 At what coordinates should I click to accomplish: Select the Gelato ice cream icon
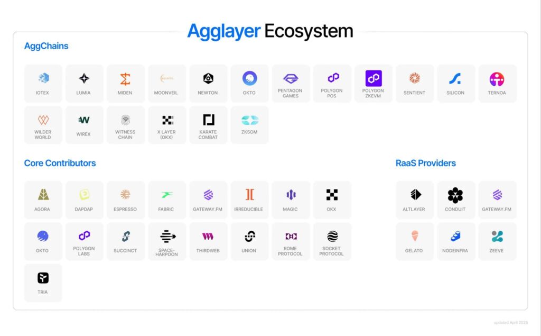pyautogui.click(x=415, y=236)
